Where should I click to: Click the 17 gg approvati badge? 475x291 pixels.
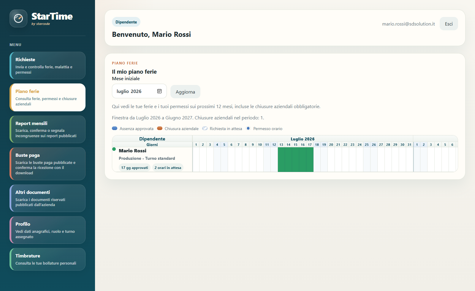click(134, 168)
